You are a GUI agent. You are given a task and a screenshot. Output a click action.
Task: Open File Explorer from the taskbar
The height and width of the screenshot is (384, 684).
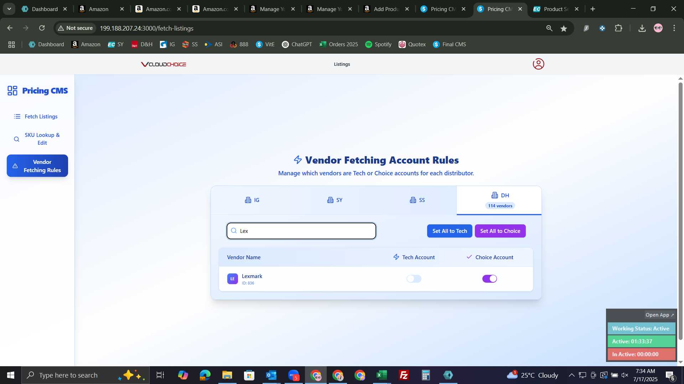tap(227, 375)
